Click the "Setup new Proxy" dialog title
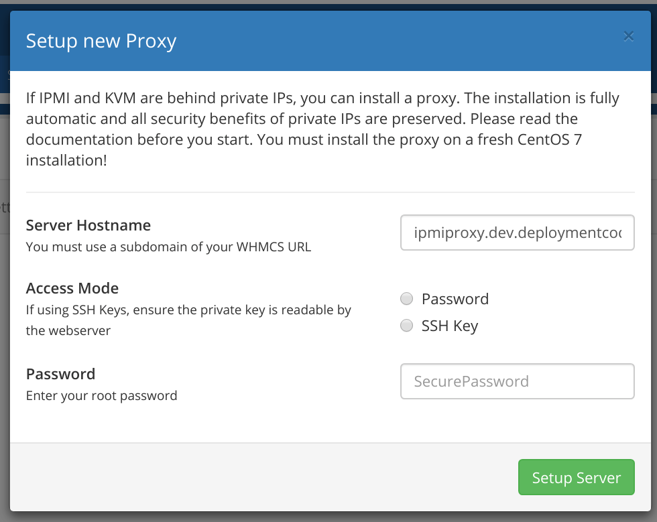 [101, 41]
